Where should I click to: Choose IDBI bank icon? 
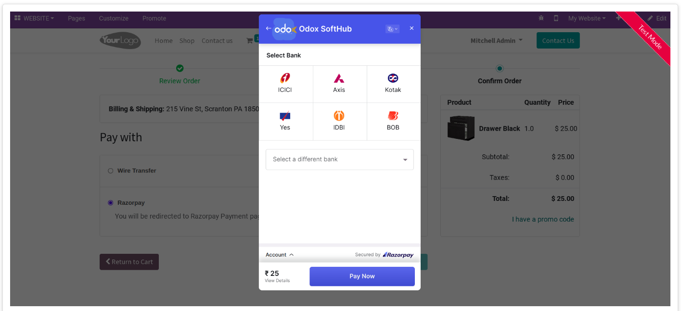(339, 116)
